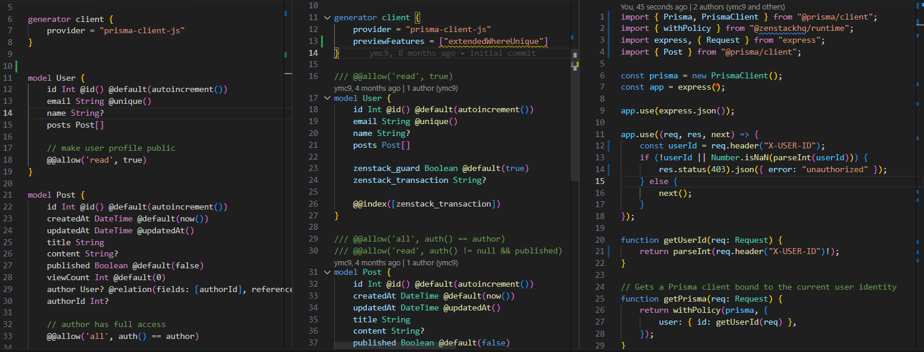Viewport: 924px width, 352px height.
Task: Click 'import { Post }' line in right editor
Action: point(711,52)
